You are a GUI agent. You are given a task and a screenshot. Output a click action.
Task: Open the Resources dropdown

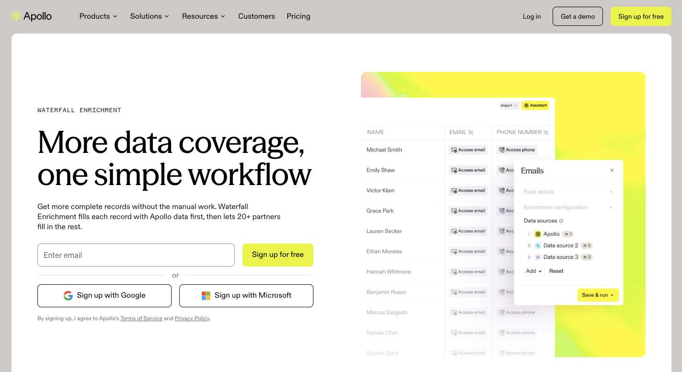[203, 16]
